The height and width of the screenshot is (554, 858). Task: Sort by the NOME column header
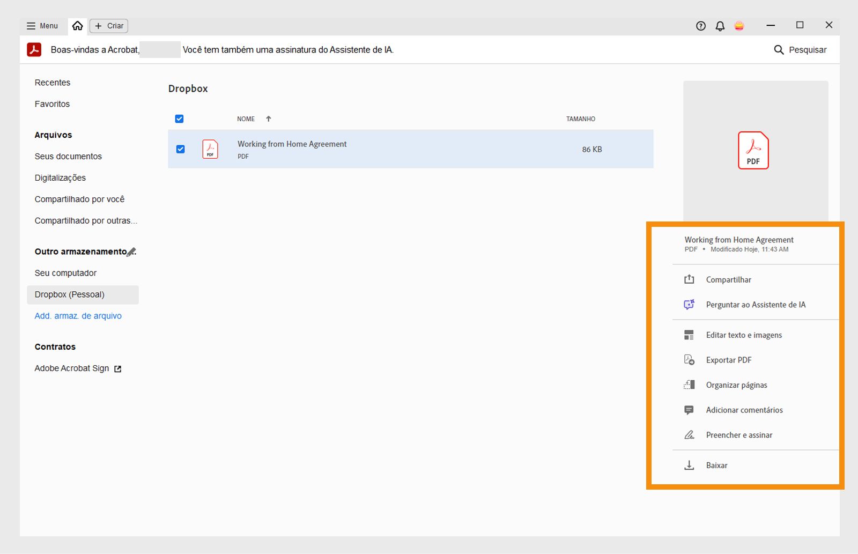(246, 119)
